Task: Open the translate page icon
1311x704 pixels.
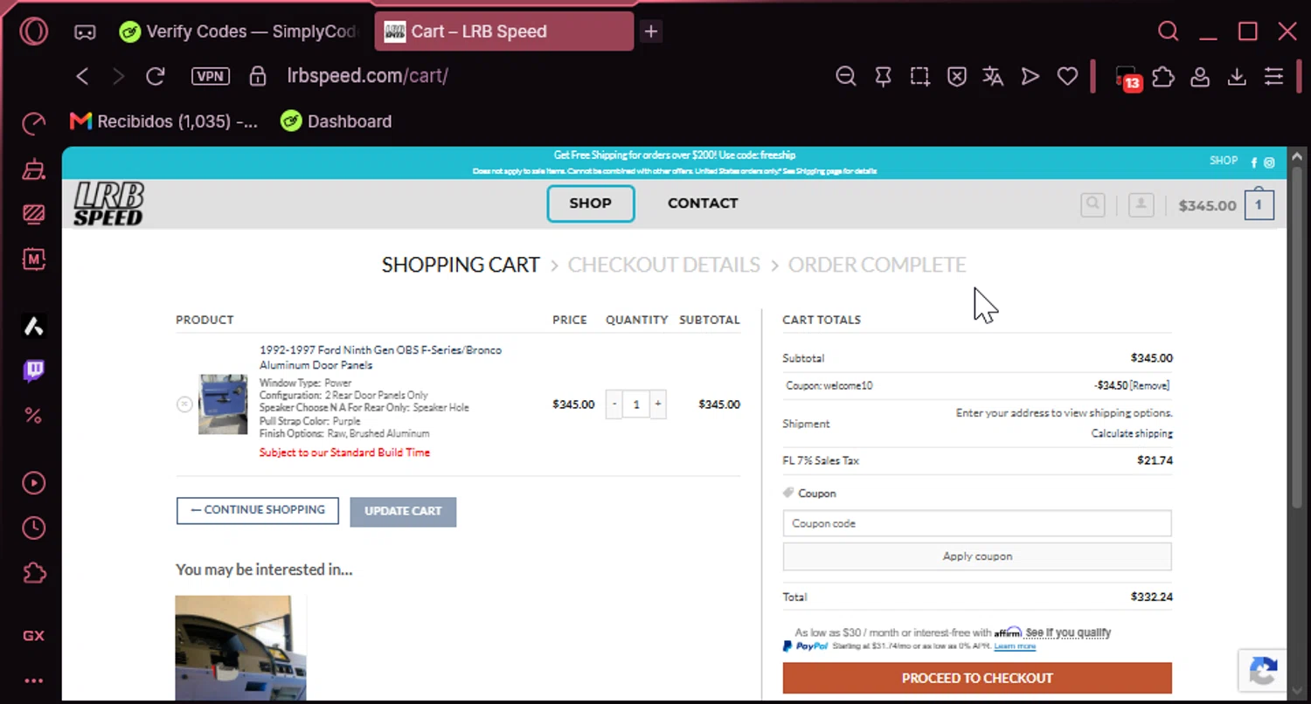Action: click(993, 76)
